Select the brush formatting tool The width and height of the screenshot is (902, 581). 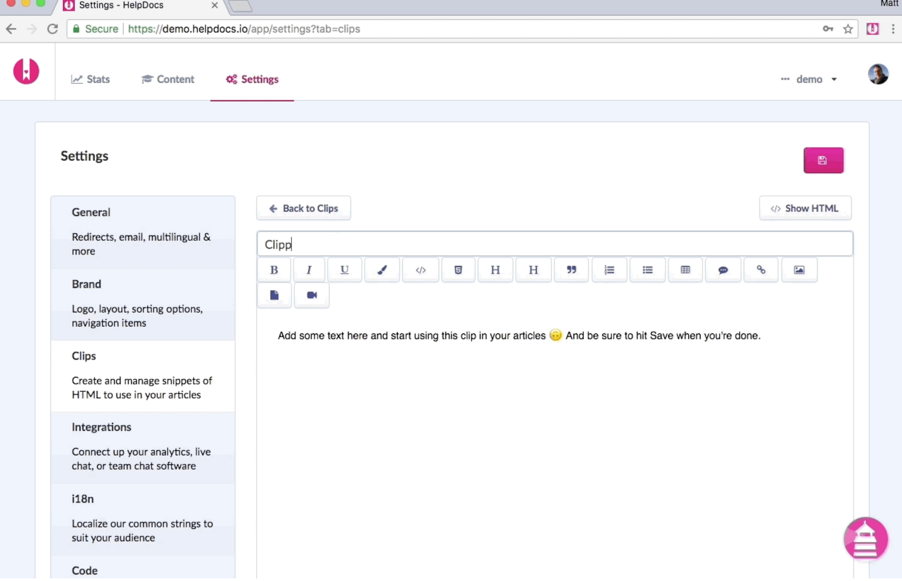coord(382,269)
